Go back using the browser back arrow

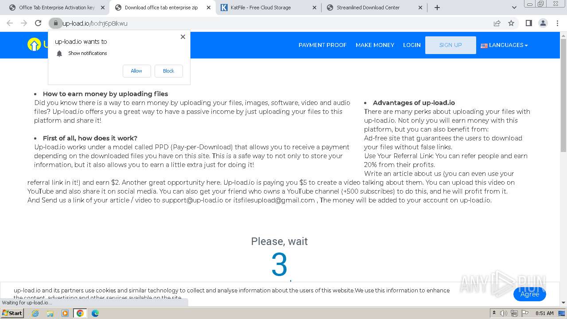(10, 23)
